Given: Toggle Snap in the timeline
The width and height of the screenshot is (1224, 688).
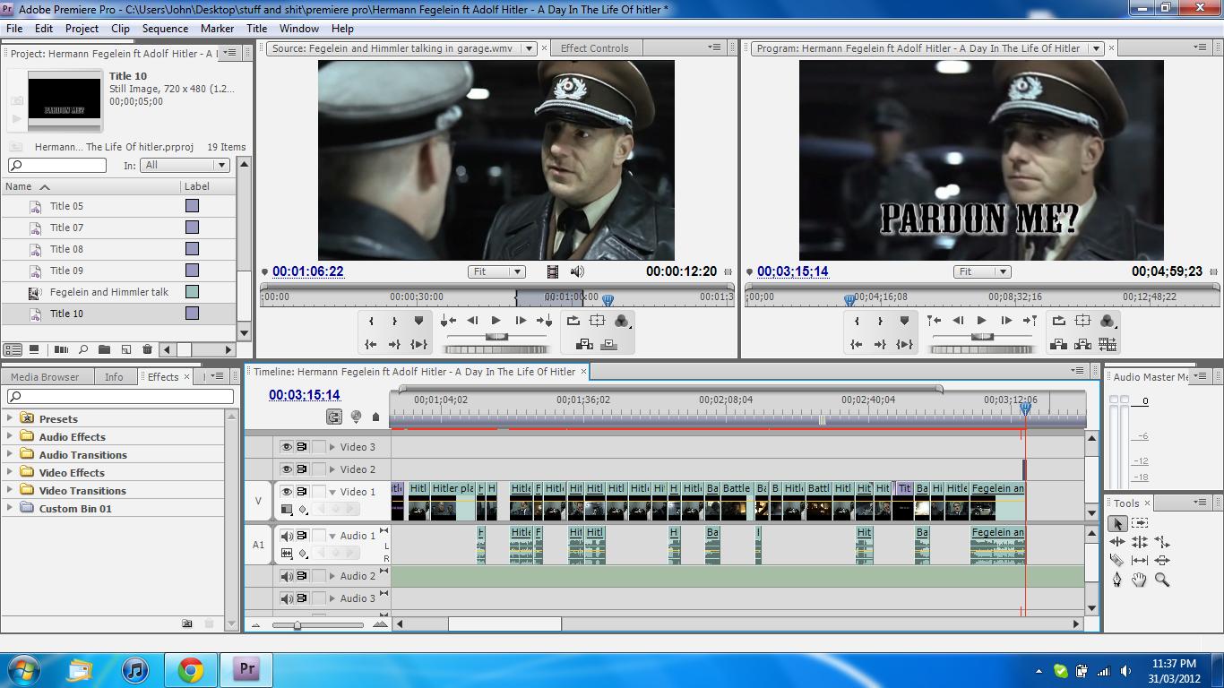Looking at the screenshot, I should coord(333,417).
